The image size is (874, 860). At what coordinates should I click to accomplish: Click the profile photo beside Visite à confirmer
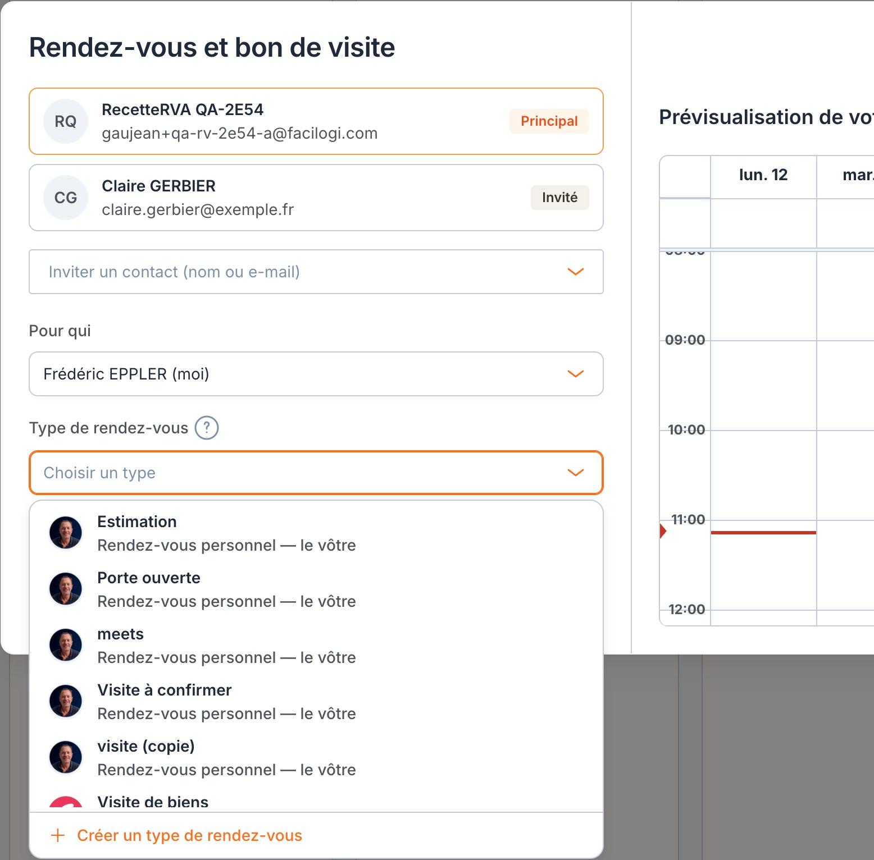(x=66, y=701)
